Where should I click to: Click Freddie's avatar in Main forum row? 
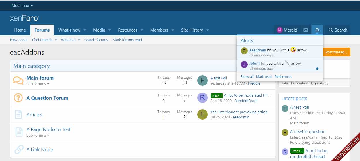coord(202,80)
